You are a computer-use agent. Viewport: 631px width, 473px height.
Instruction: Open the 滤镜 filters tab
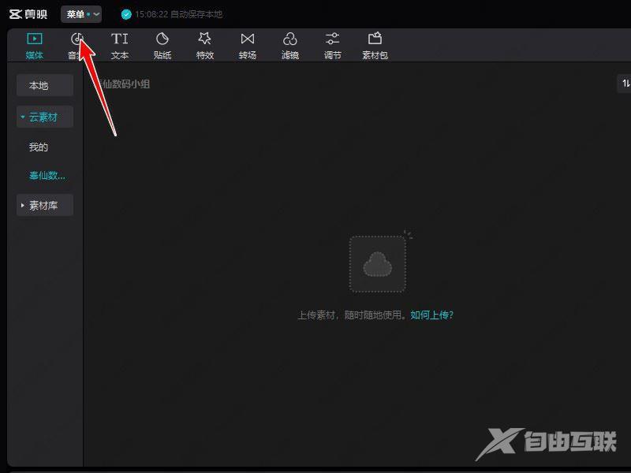pos(289,46)
